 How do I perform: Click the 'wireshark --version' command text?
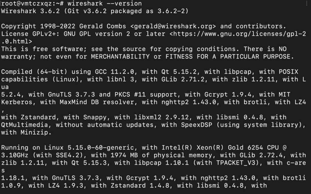point(105,4)
